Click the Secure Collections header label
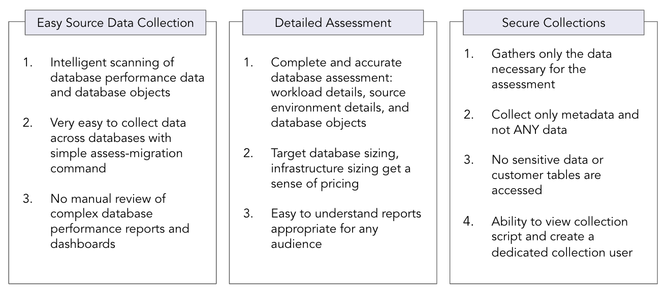 coord(554,23)
